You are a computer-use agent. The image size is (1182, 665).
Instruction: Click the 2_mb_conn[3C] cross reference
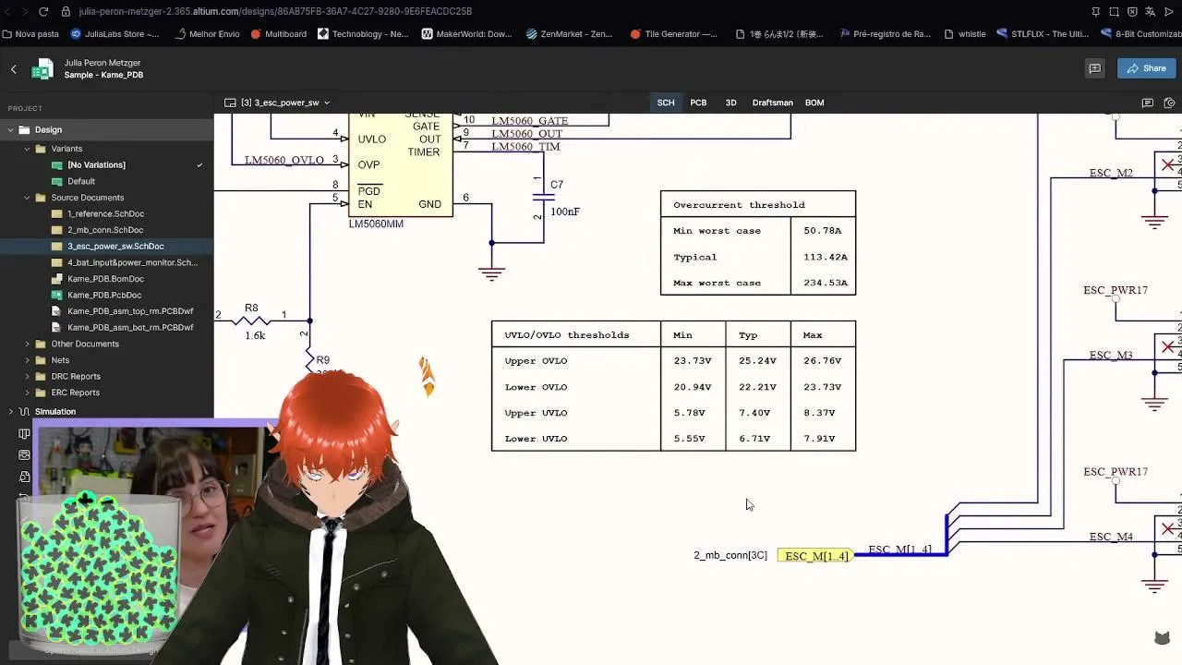(x=730, y=555)
